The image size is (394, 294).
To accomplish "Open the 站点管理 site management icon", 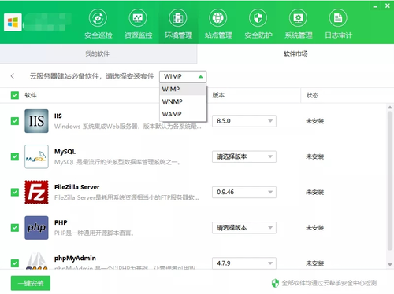I will 218,18.
